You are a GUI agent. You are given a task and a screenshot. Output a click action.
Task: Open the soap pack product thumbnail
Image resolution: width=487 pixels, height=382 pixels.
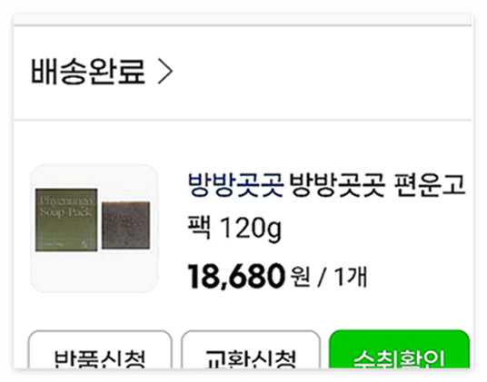coord(94,229)
